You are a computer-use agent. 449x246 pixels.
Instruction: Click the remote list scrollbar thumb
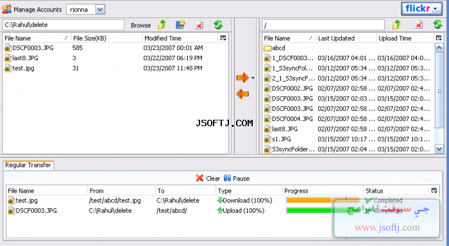coord(439,90)
